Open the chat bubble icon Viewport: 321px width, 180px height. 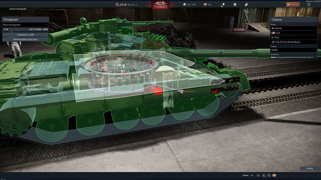pyautogui.click(x=269, y=176)
